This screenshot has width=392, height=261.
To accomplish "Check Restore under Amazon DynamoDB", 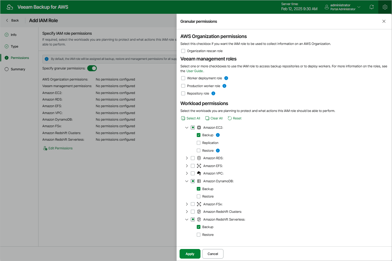I will click(x=199, y=196).
